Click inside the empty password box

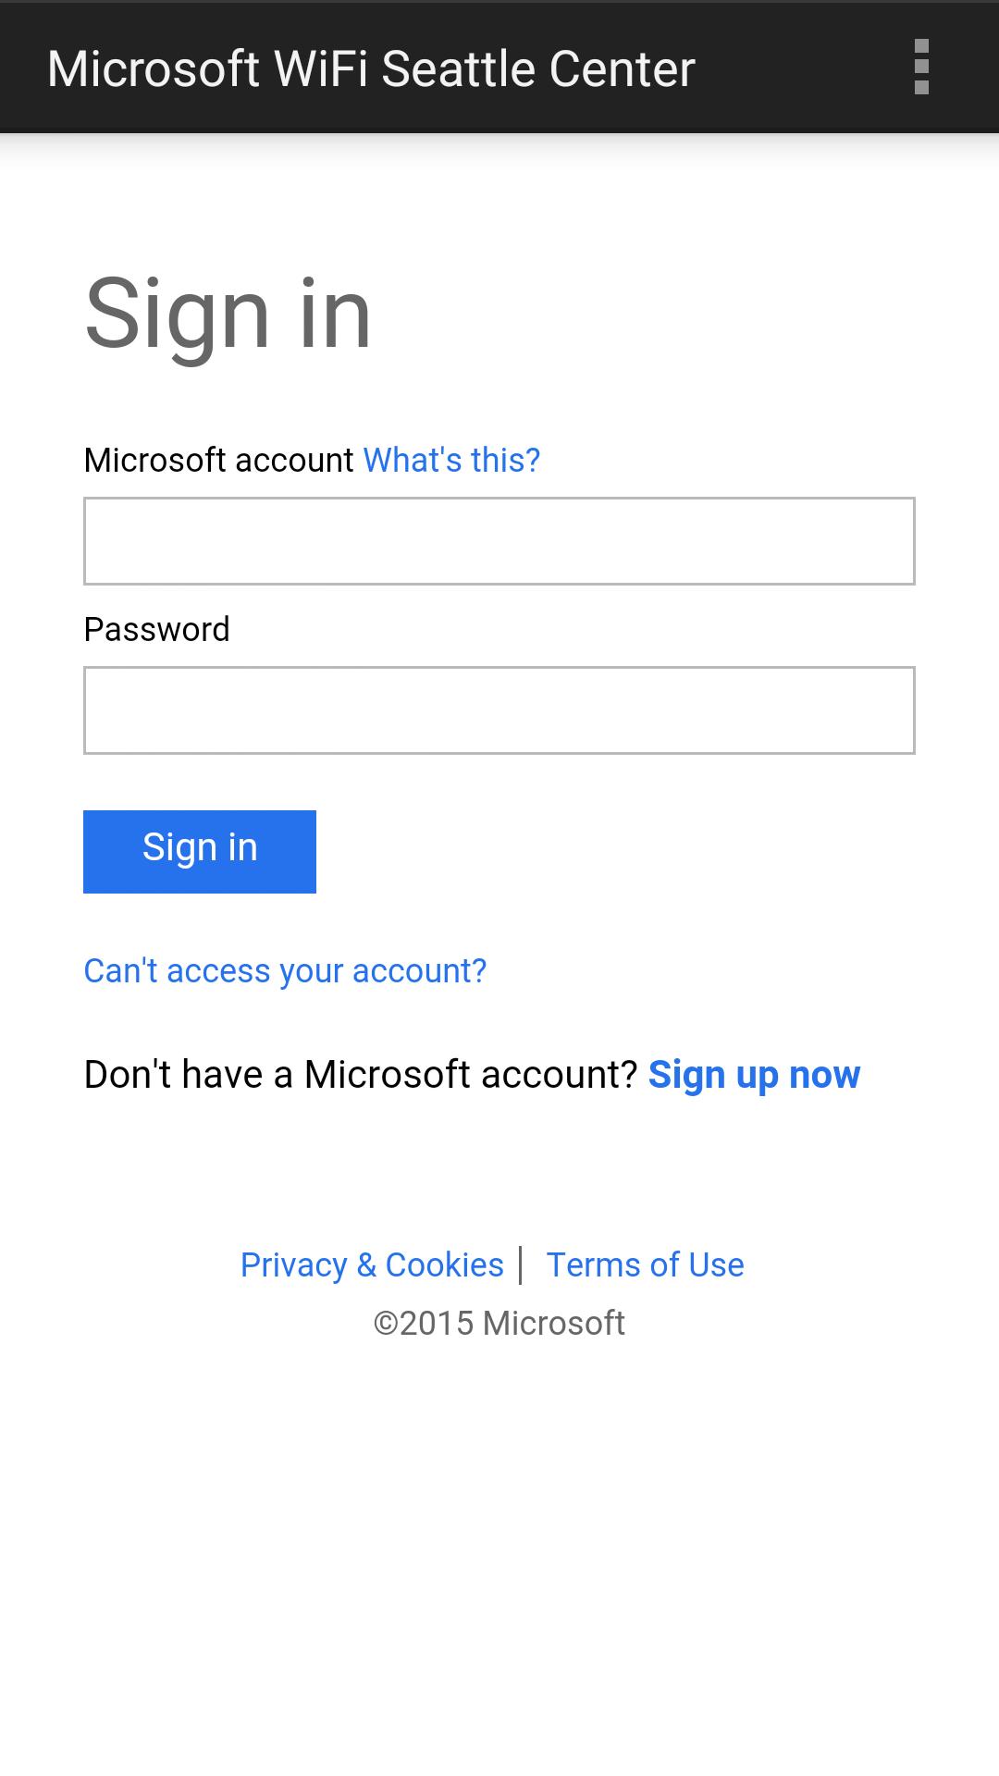click(499, 709)
